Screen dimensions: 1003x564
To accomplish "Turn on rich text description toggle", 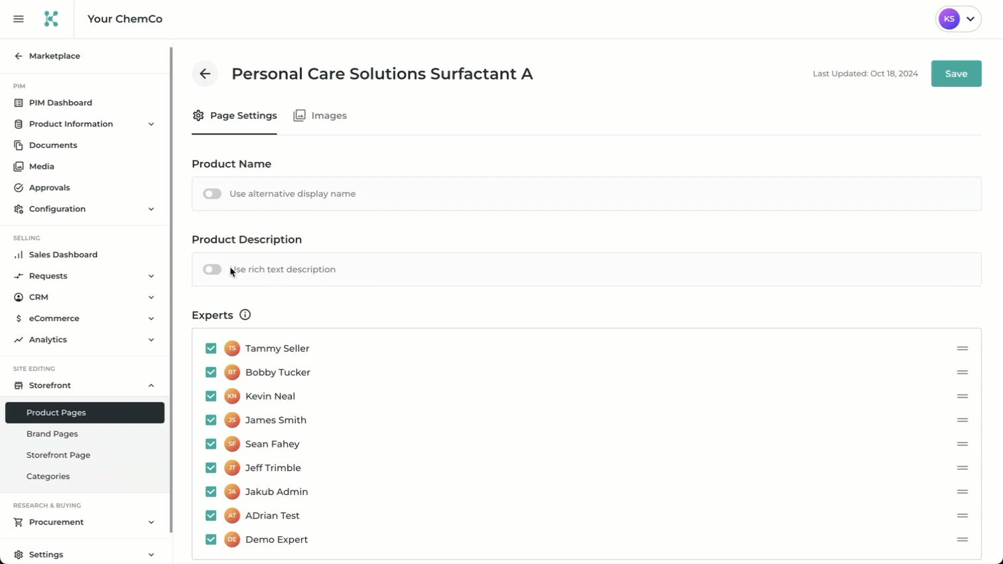I will tap(212, 269).
